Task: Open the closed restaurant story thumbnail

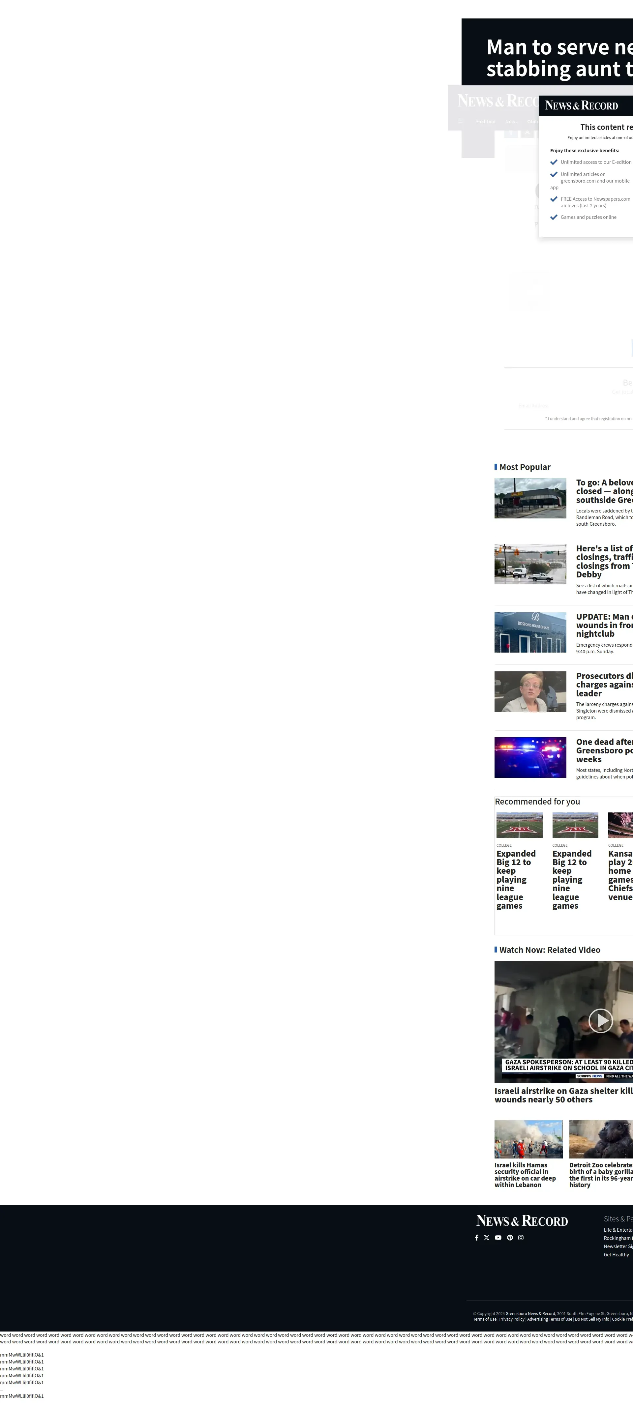Action: pyautogui.click(x=530, y=498)
